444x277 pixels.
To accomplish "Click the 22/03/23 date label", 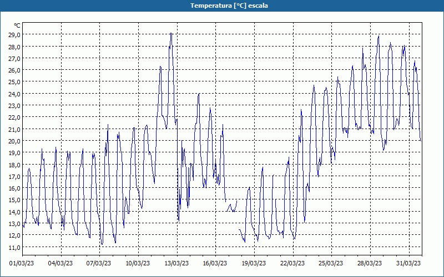I will coord(292,263).
